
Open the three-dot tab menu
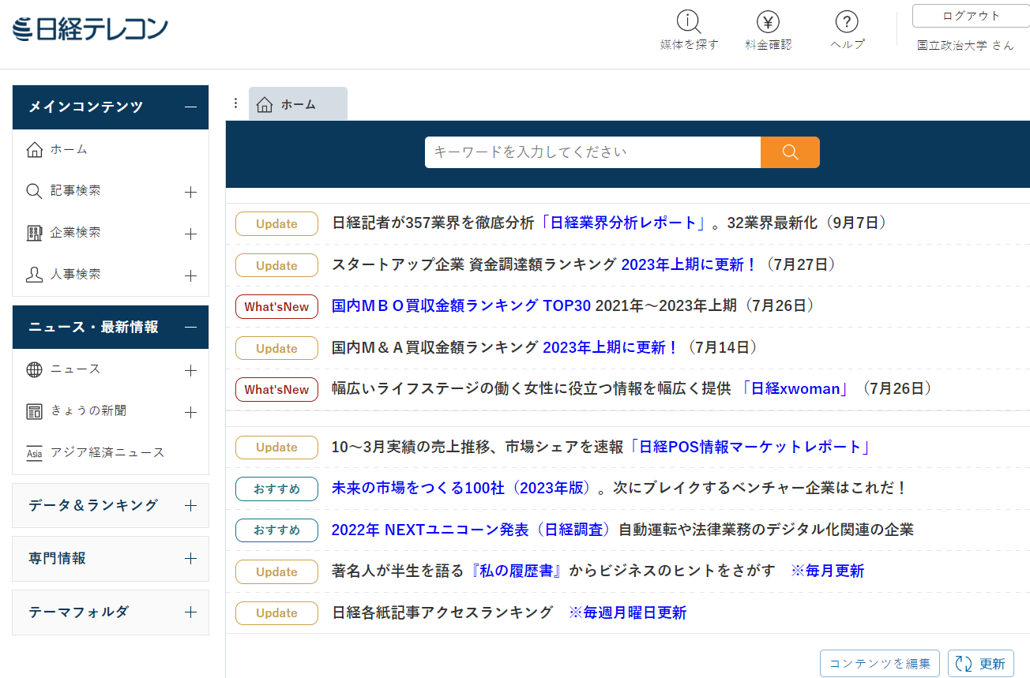click(x=235, y=103)
